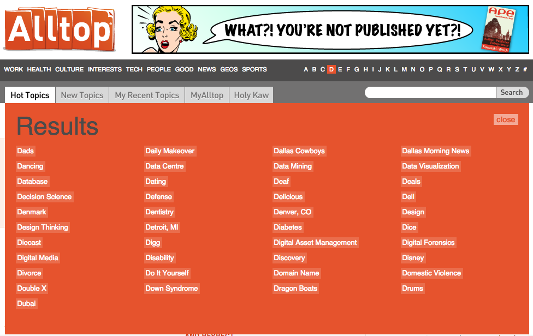The width and height of the screenshot is (533, 336).
Task: Choose the Dubai topic
Action: (x=27, y=304)
